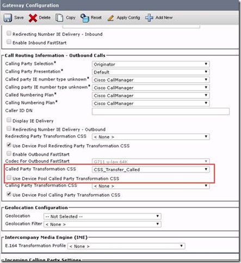241x263 pixels.
Task: Open E.164 Transformation Profile dropdown
Action: pos(126,246)
